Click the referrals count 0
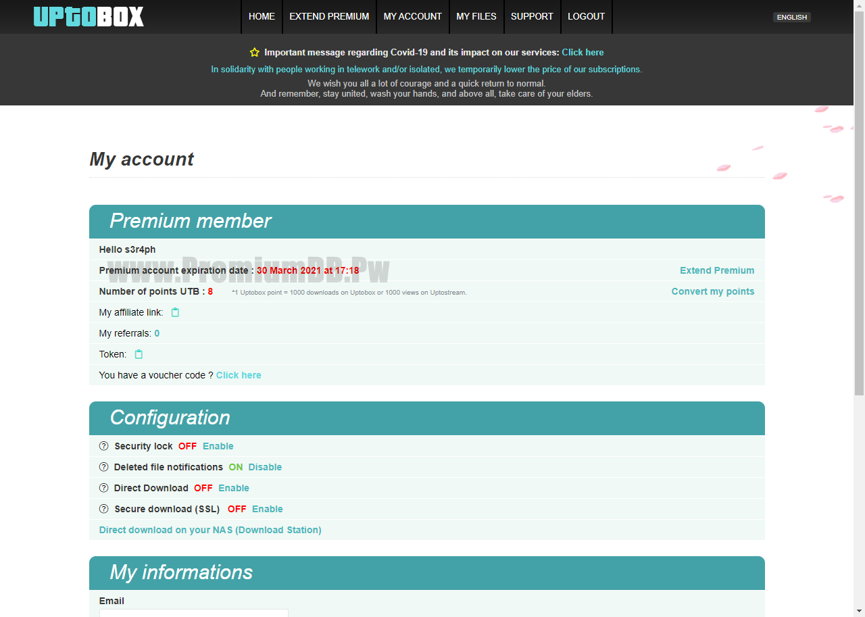Image resolution: width=865 pixels, height=617 pixels. click(x=157, y=333)
